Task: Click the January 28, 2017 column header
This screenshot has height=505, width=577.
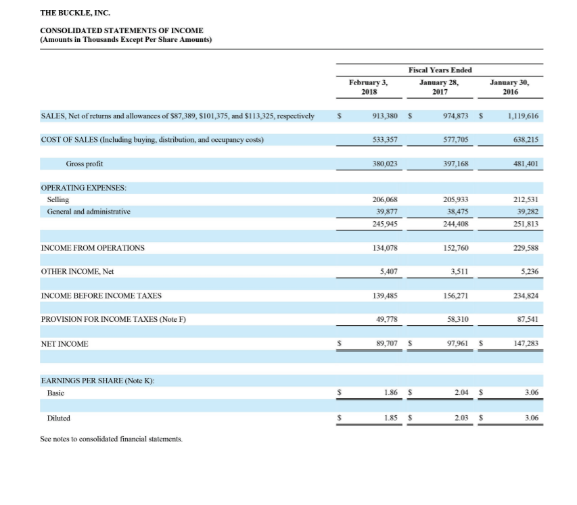Action: (x=439, y=85)
